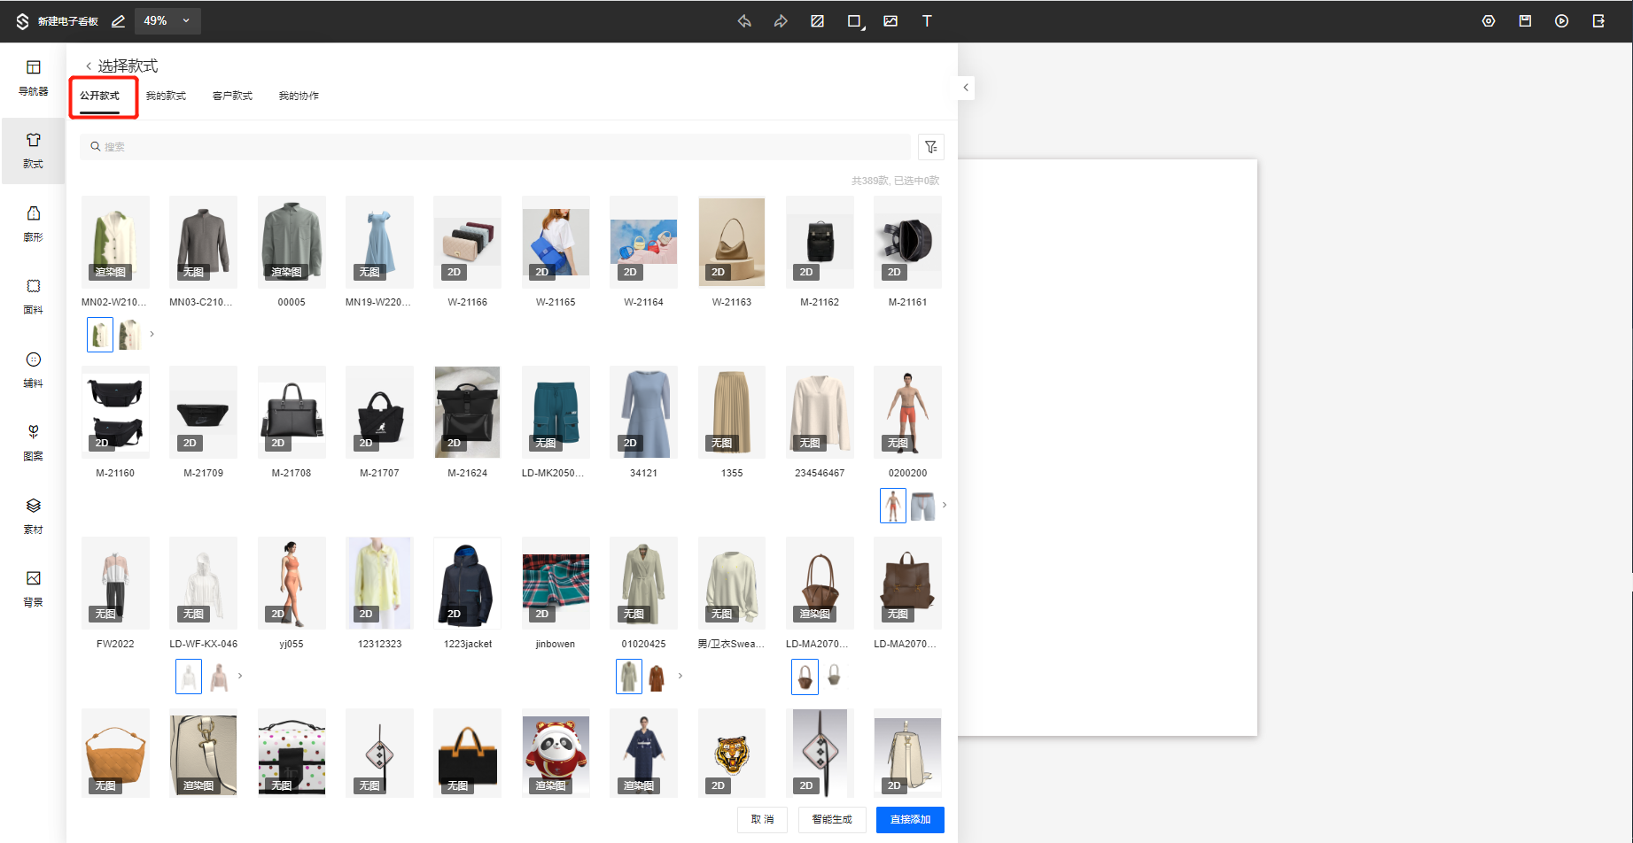Image resolution: width=1633 pixels, height=843 pixels.
Task: Select the brown color variant of 01020425
Action: click(x=657, y=677)
